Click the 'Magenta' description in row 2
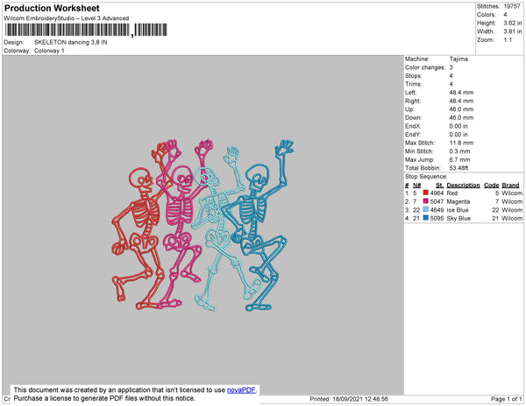Viewport: 526px width, 406px height. 458,201
